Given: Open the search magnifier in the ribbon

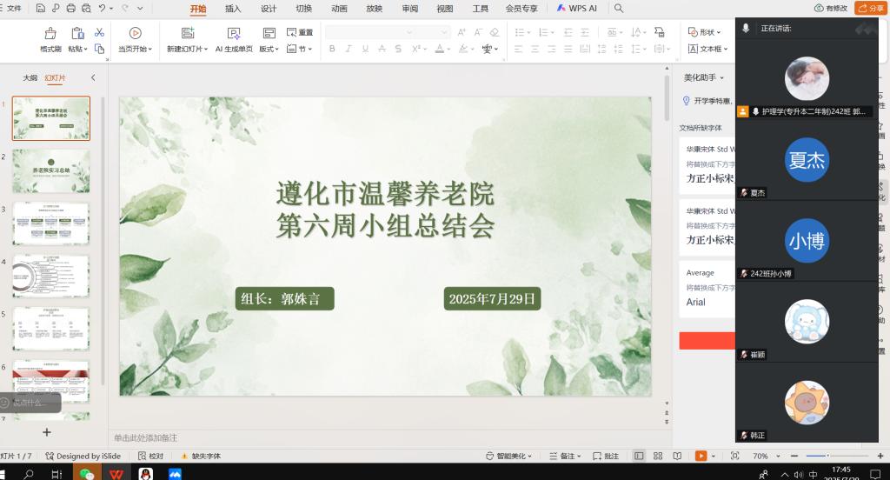Looking at the screenshot, I should click(619, 9).
